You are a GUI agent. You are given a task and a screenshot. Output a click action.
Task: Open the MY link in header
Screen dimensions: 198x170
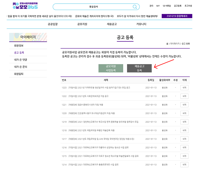158,6
